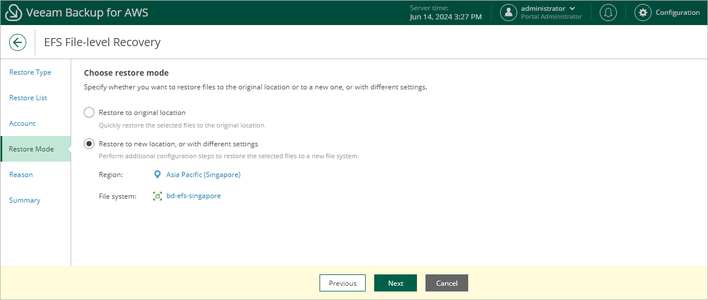708x300 pixels.
Task: Click the Configuration gear icon
Action: [643, 13]
